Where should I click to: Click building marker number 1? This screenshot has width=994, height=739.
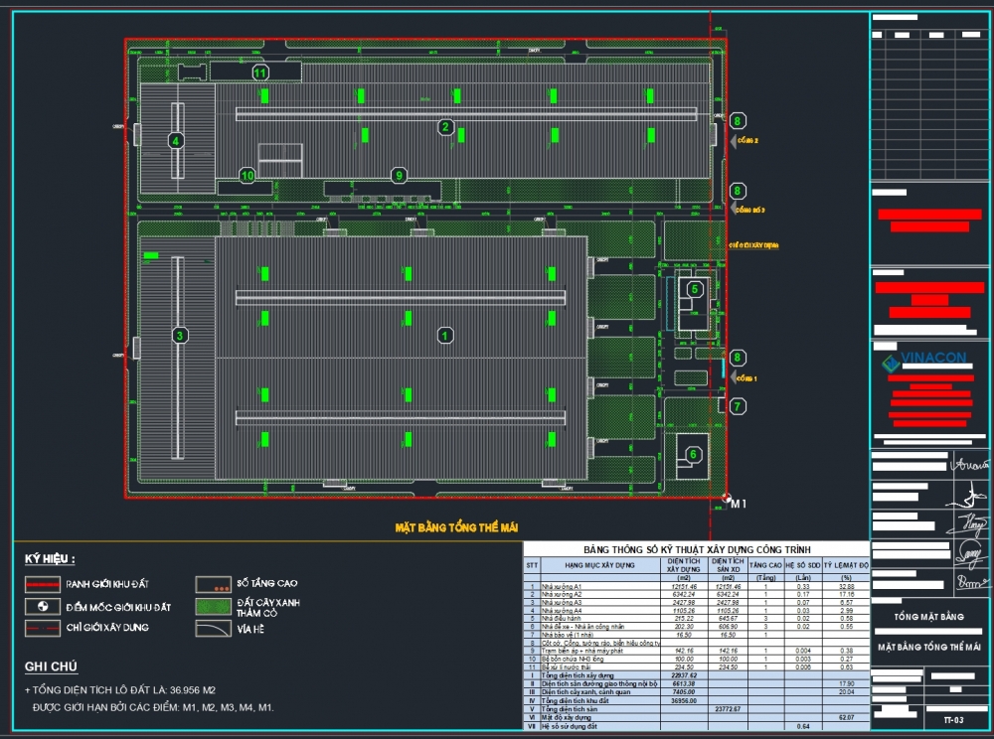(x=445, y=336)
